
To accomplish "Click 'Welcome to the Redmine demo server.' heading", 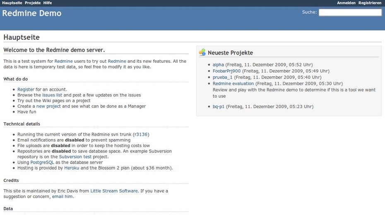I will [x=54, y=50].
